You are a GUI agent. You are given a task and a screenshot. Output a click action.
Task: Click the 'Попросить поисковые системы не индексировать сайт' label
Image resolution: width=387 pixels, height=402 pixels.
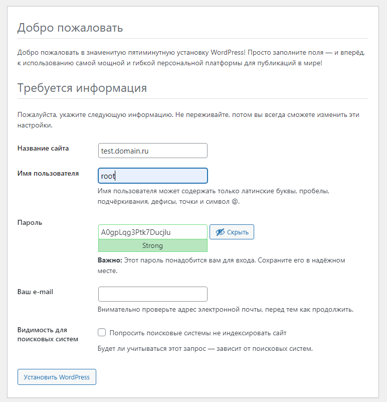pos(198,333)
